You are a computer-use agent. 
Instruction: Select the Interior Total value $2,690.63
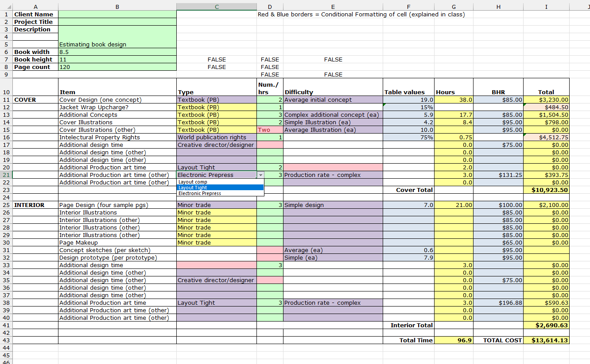click(546, 325)
